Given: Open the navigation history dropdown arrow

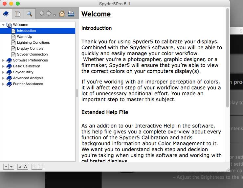Looking at the screenshot, I should [x=55, y=15].
